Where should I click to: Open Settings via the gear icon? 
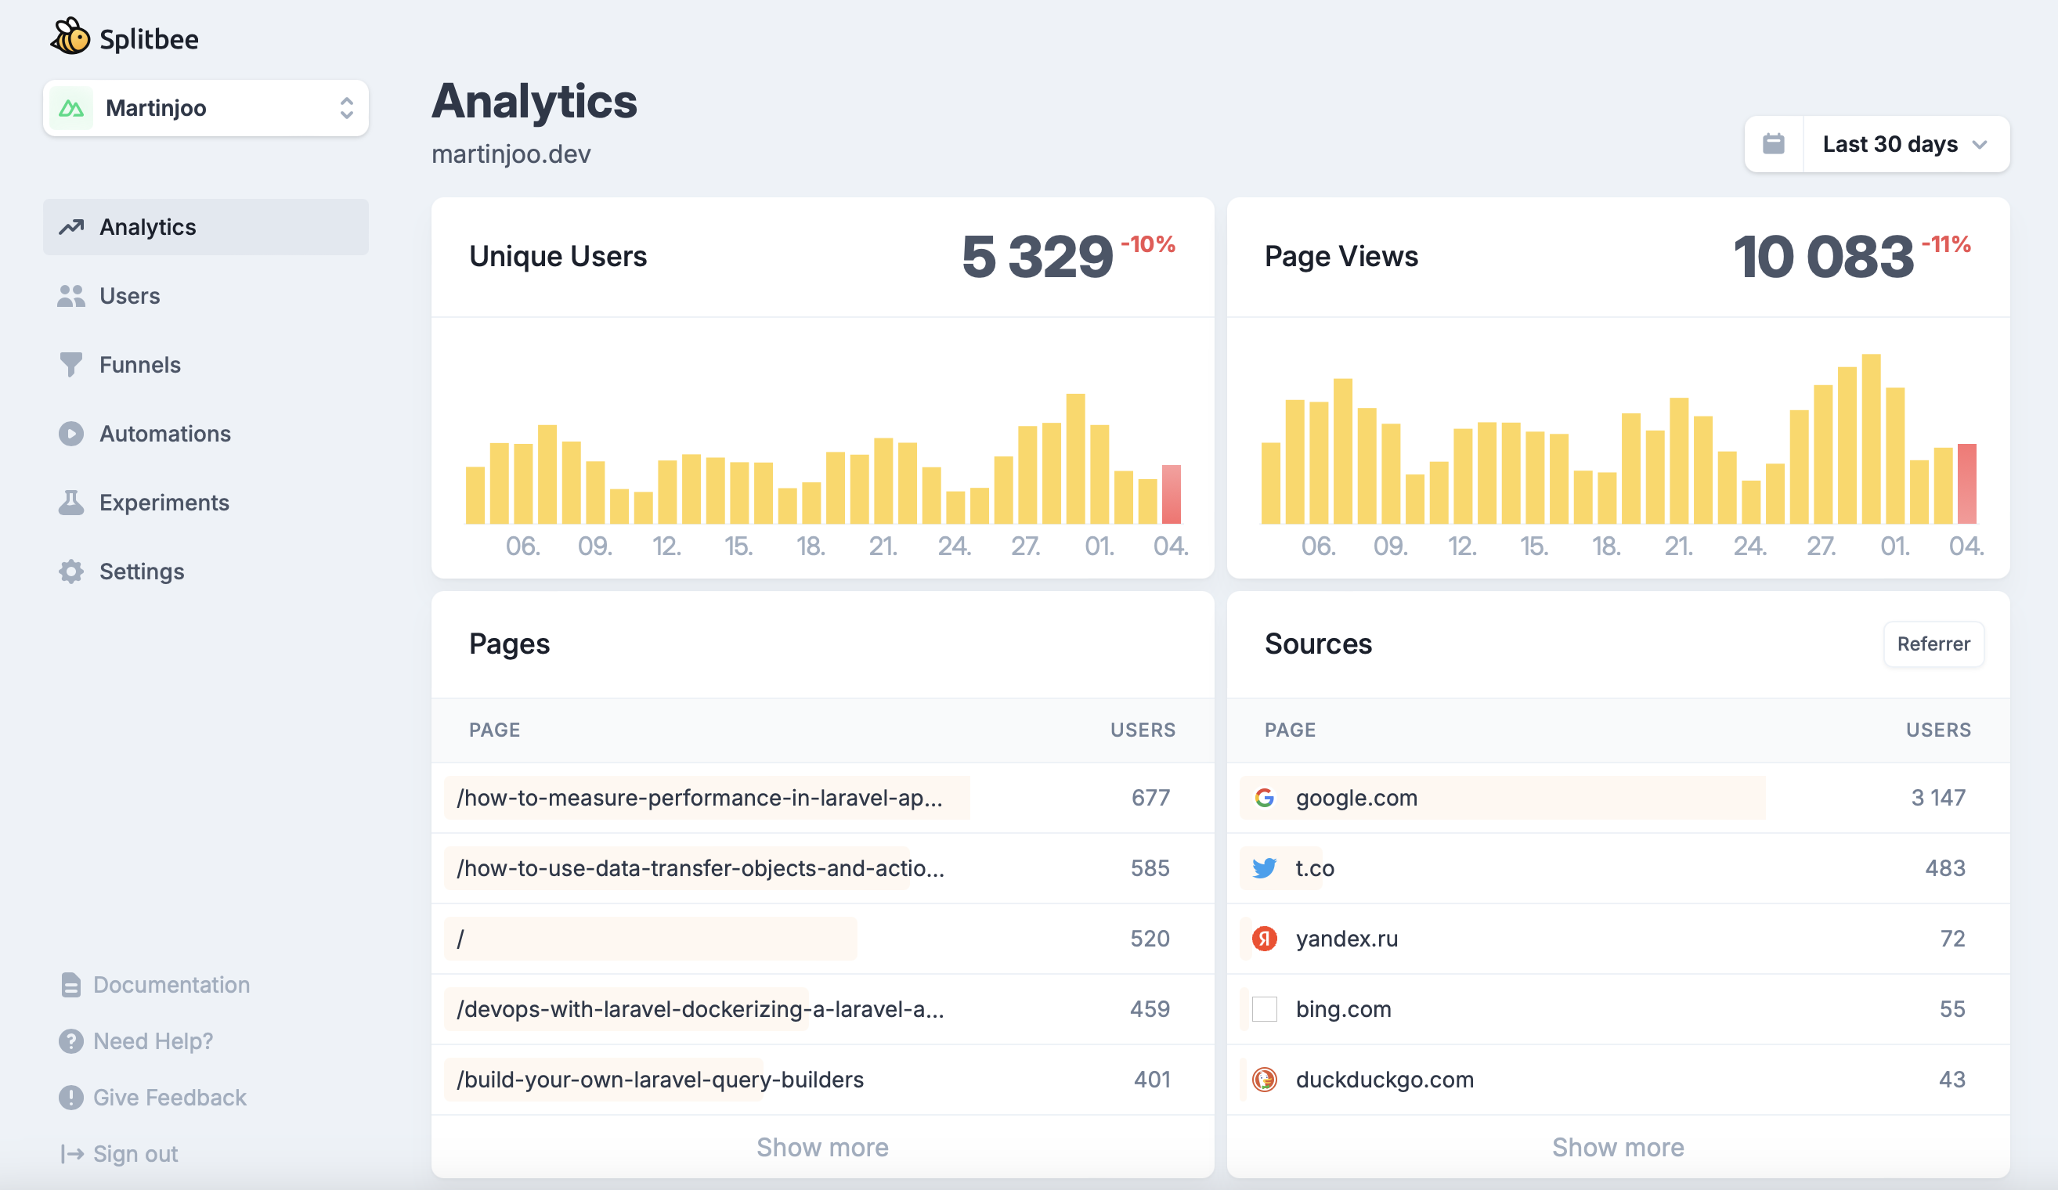tap(72, 572)
